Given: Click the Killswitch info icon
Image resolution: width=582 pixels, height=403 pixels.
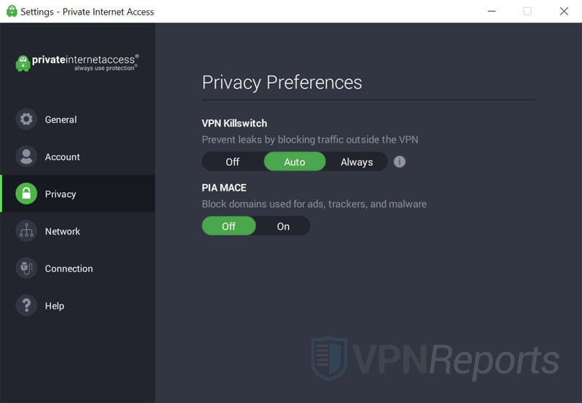Looking at the screenshot, I should tap(399, 161).
